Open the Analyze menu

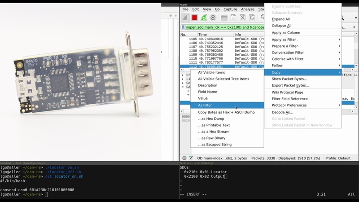point(248,9)
